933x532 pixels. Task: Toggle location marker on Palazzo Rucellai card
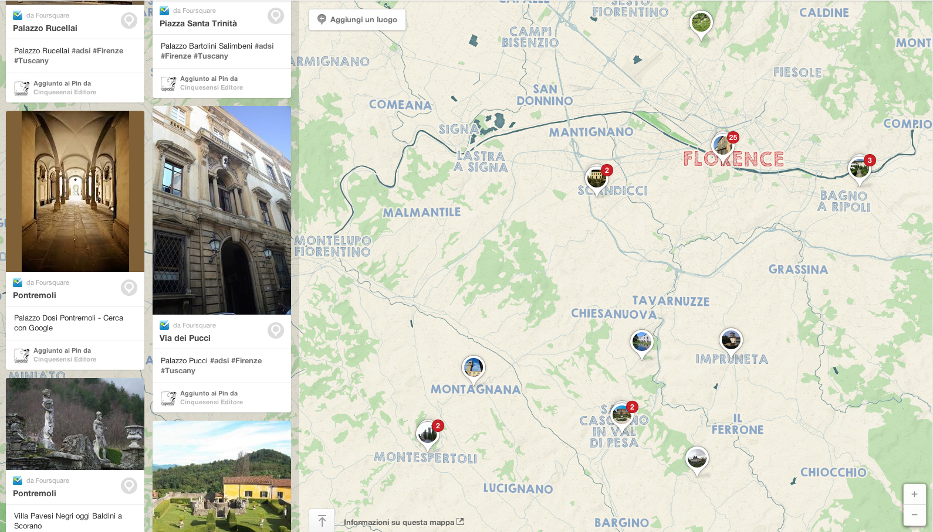coord(129,21)
